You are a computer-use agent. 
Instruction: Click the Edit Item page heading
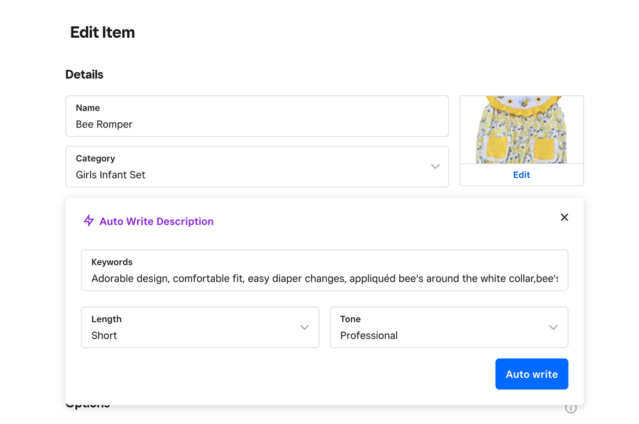(x=102, y=33)
